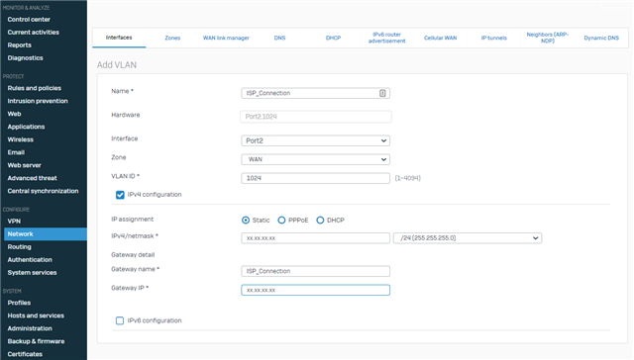Click the VLAN ID input field
634x360 pixels.
(x=315, y=178)
